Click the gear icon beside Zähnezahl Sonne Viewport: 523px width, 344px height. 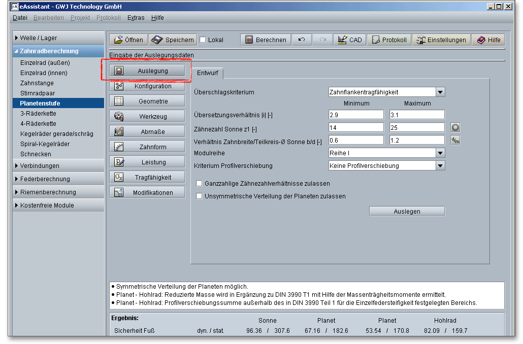[x=455, y=127]
